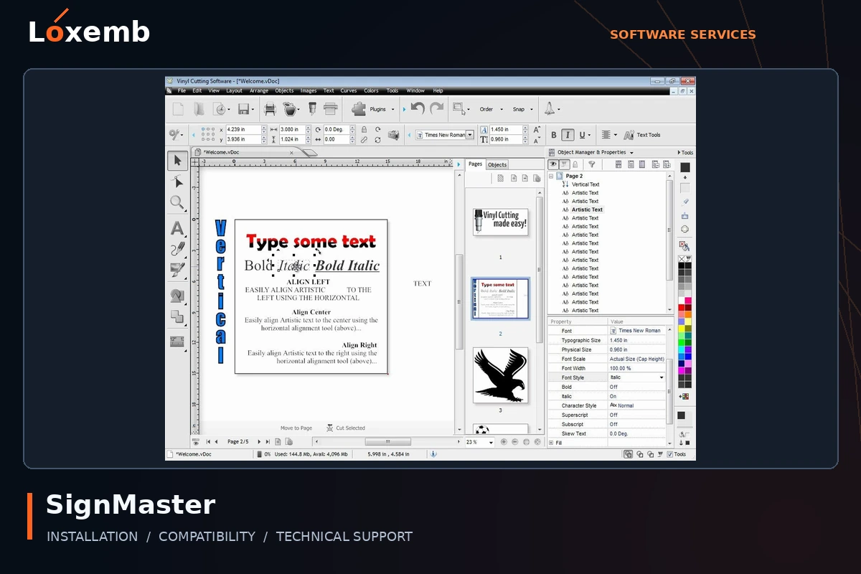Pick the black color swatch in palette
The width and height of the screenshot is (861, 574).
682,266
